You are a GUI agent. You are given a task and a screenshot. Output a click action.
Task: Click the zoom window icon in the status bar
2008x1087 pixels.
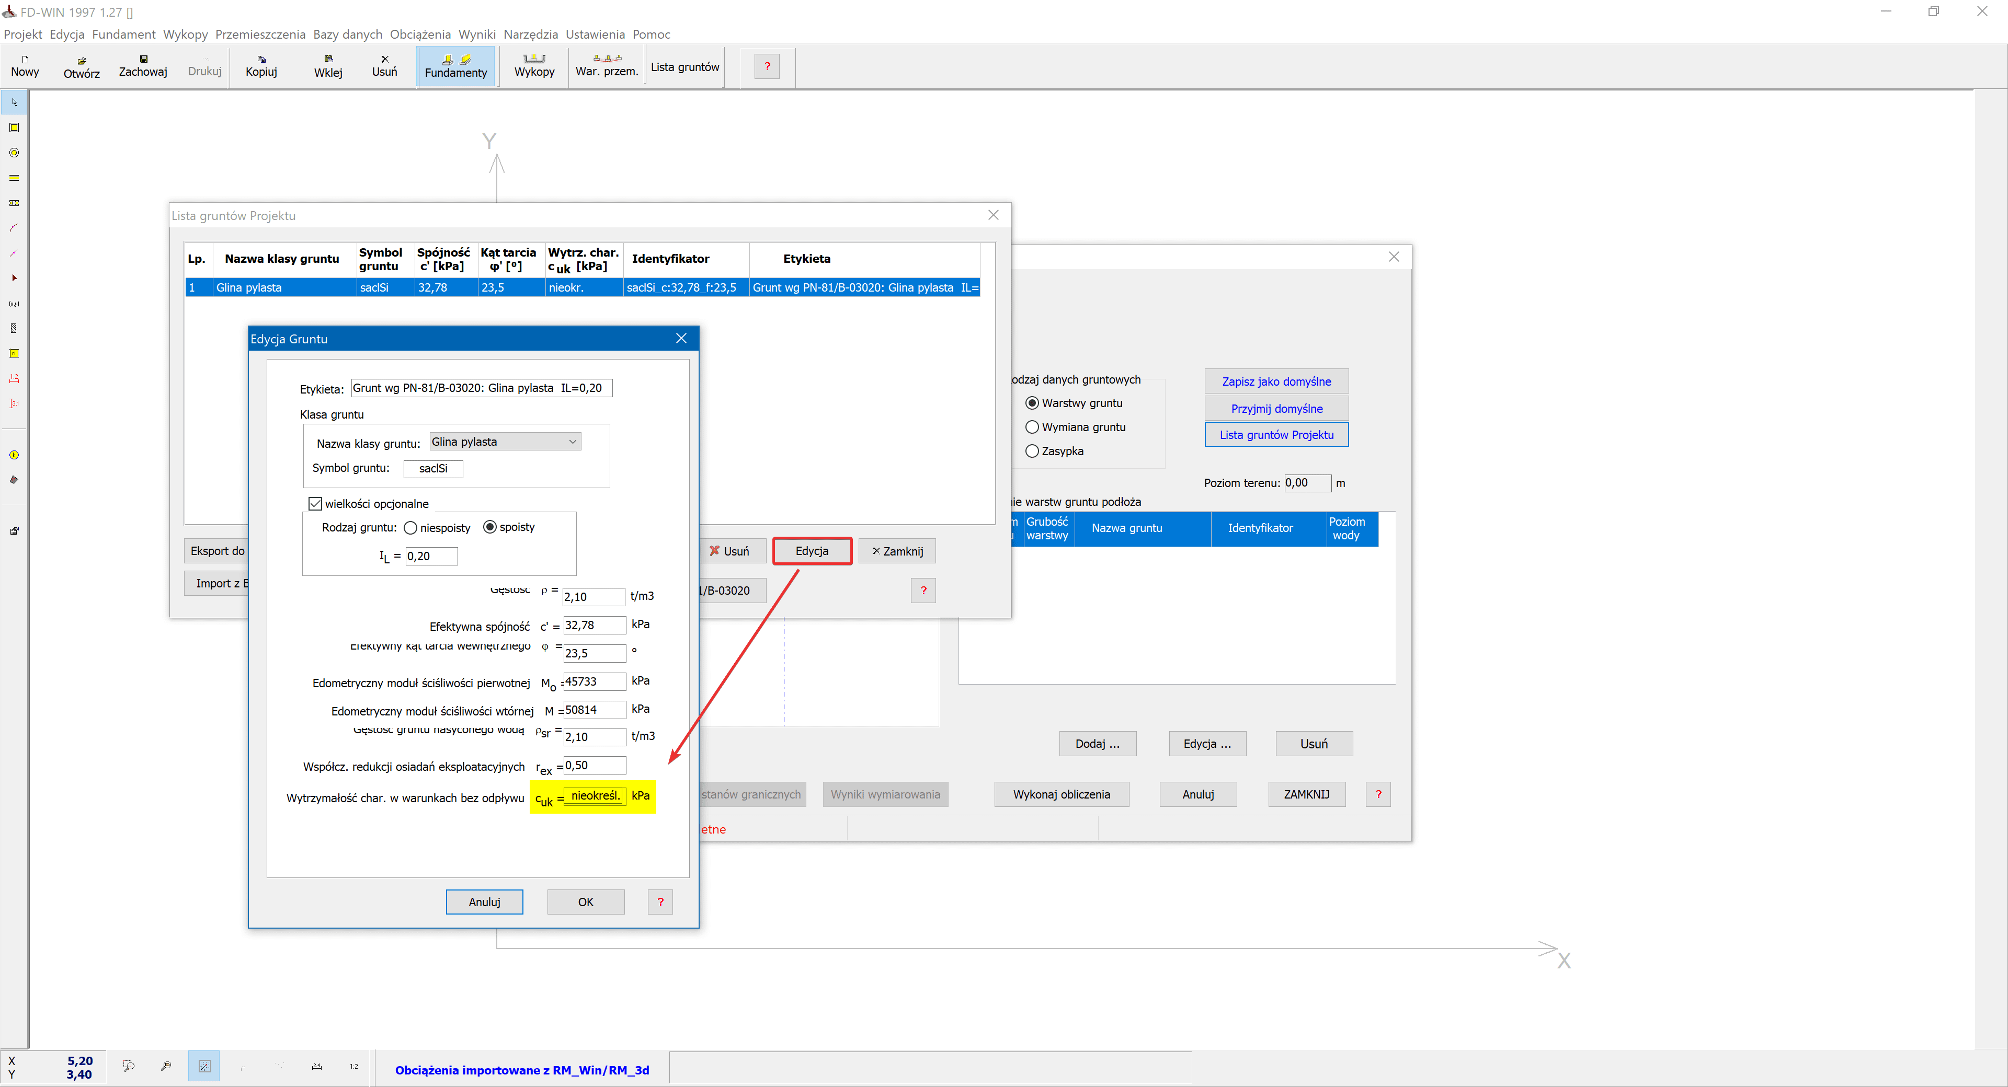129,1066
